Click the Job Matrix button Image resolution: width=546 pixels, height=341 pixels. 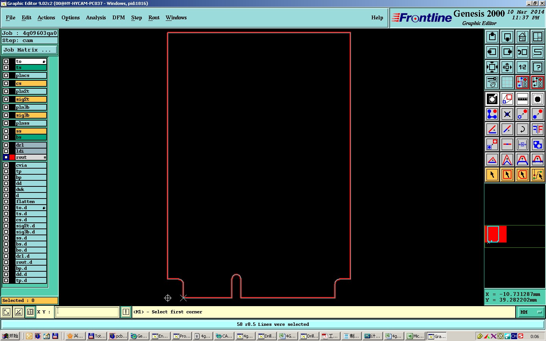(30, 50)
